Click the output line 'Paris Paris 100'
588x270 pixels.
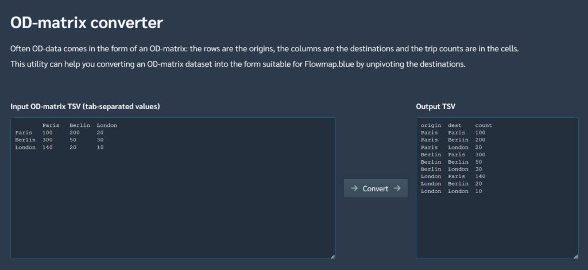452,133
